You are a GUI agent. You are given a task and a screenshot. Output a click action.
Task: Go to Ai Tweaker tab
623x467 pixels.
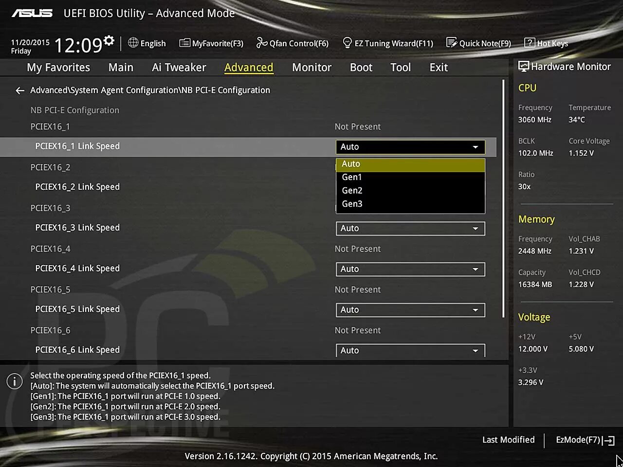[179, 68]
